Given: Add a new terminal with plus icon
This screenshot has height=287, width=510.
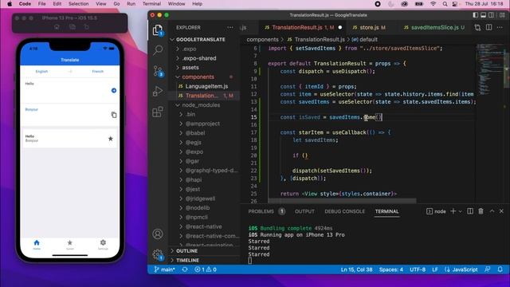Looking at the screenshot, I should [453, 211].
